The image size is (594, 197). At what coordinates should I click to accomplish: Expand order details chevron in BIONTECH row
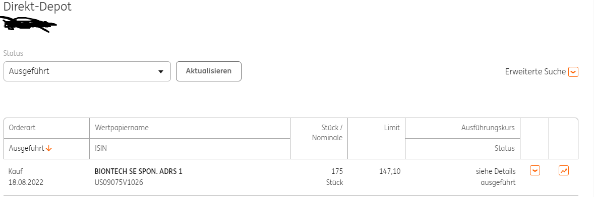coord(535,170)
